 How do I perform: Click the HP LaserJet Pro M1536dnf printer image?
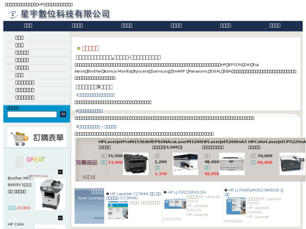pyautogui.click(x=136, y=164)
